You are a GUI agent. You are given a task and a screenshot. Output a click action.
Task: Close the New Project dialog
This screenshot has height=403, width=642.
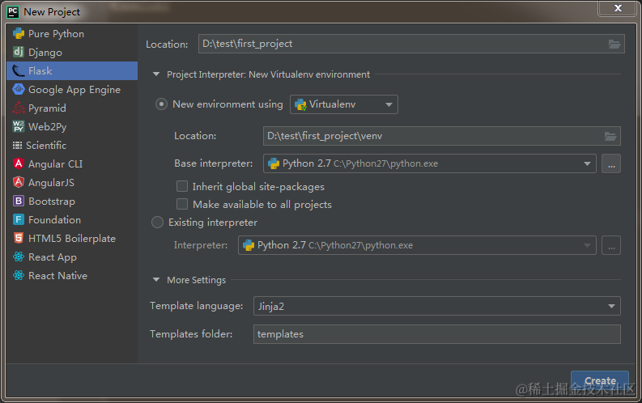coord(618,8)
